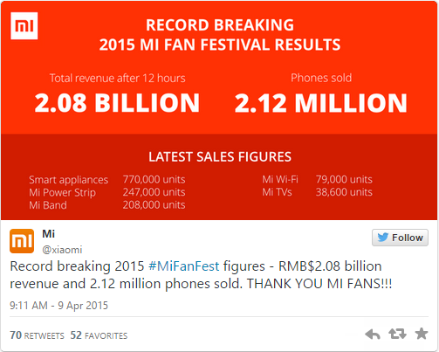View the 70 retweets list
This screenshot has width=439, height=352.
coord(37,335)
